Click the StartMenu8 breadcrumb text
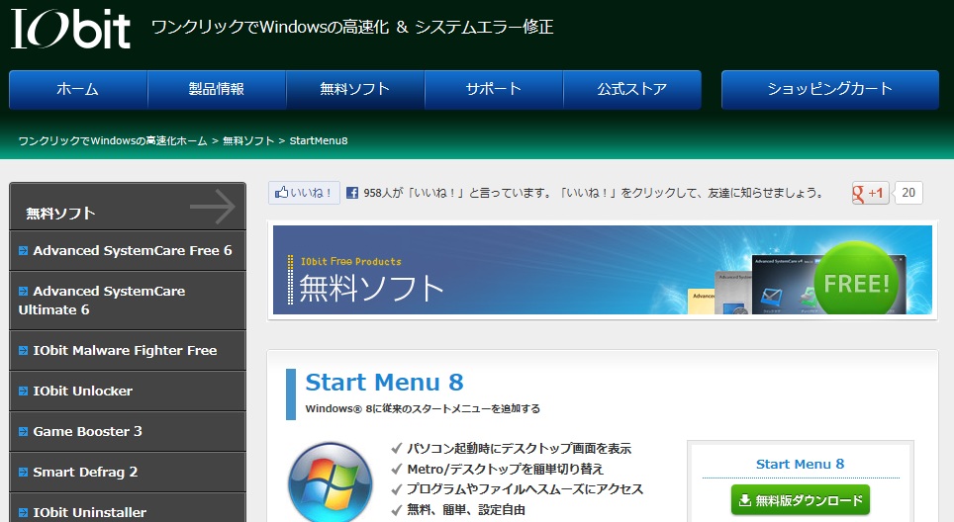The height and width of the screenshot is (522, 954). 319,141
